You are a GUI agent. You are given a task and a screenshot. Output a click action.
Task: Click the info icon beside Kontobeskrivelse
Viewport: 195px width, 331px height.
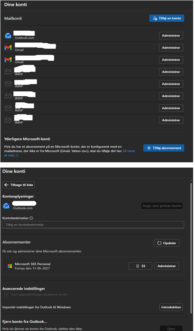click(31, 218)
